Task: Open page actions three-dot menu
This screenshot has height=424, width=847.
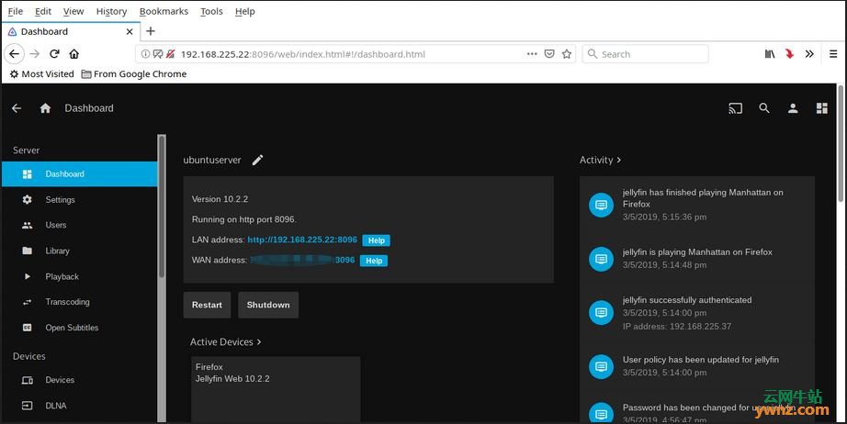Action: point(532,54)
